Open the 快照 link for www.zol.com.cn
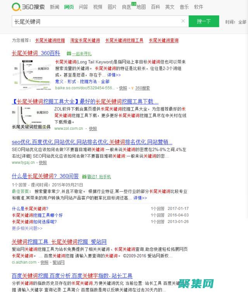This screenshot has width=248, height=292. tap(93, 129)
